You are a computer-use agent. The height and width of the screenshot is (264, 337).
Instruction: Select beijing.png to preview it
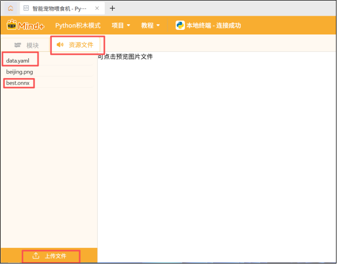[x=20, y=72]
